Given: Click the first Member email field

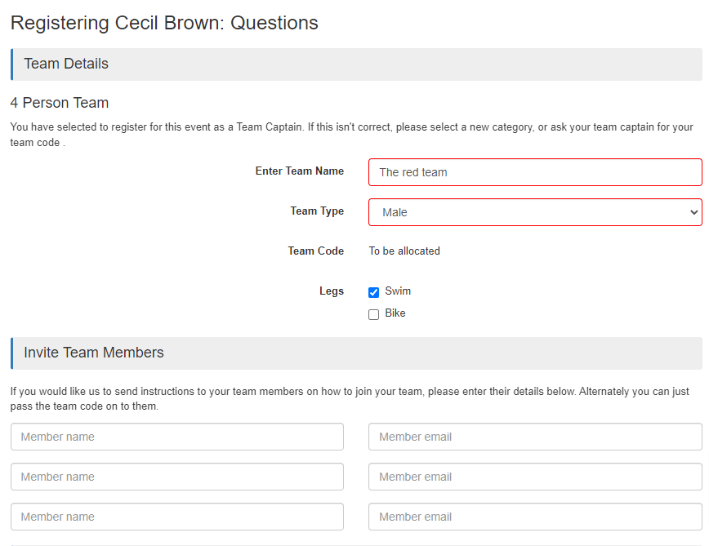Looking at the screenshot, I should pos(535,437).
